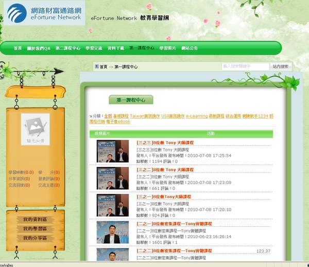Click the publish time 2010-06-23 16:26:14
The height and width of the screenshot is (267, 309).
tap(210, 237)
